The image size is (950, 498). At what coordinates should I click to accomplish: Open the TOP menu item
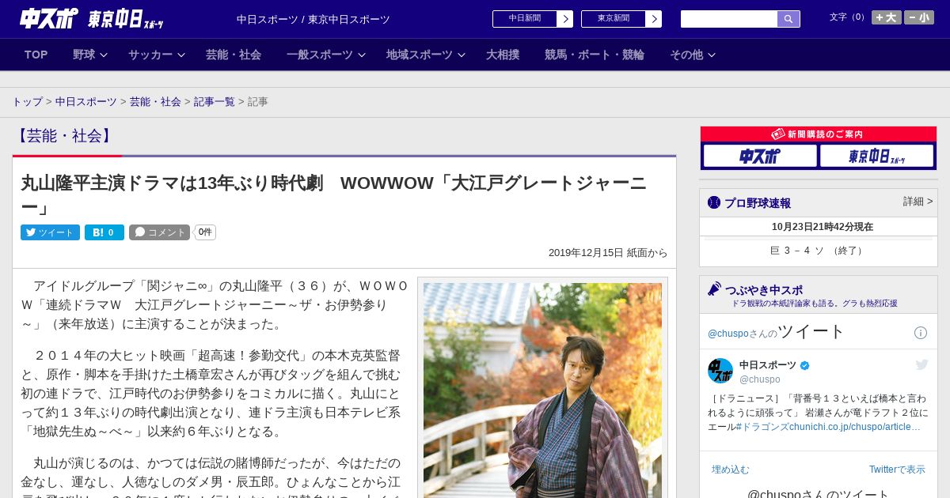click(x=36, y=55)
